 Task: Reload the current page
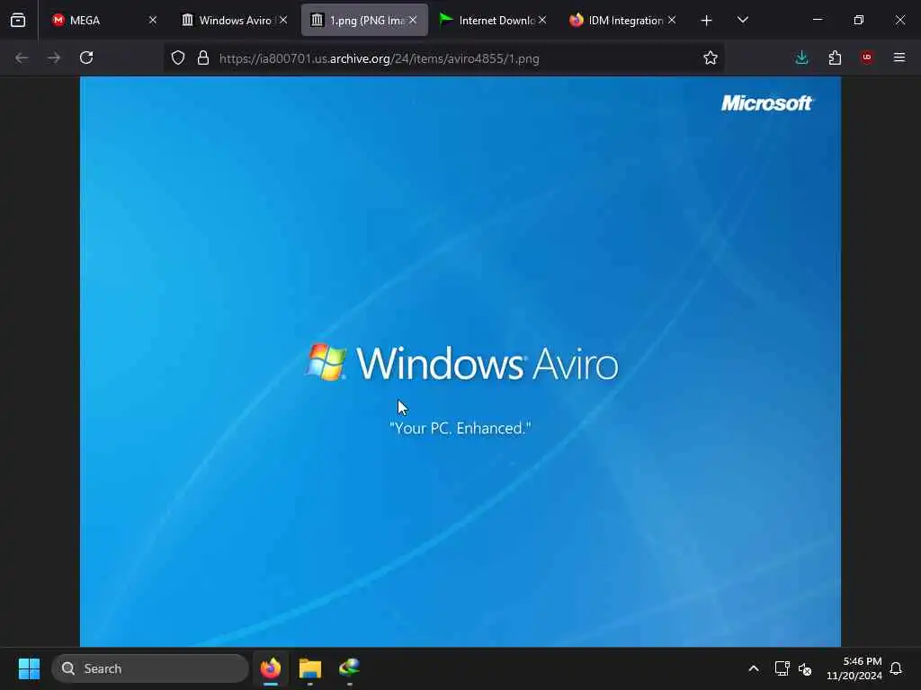click(86, 57)
